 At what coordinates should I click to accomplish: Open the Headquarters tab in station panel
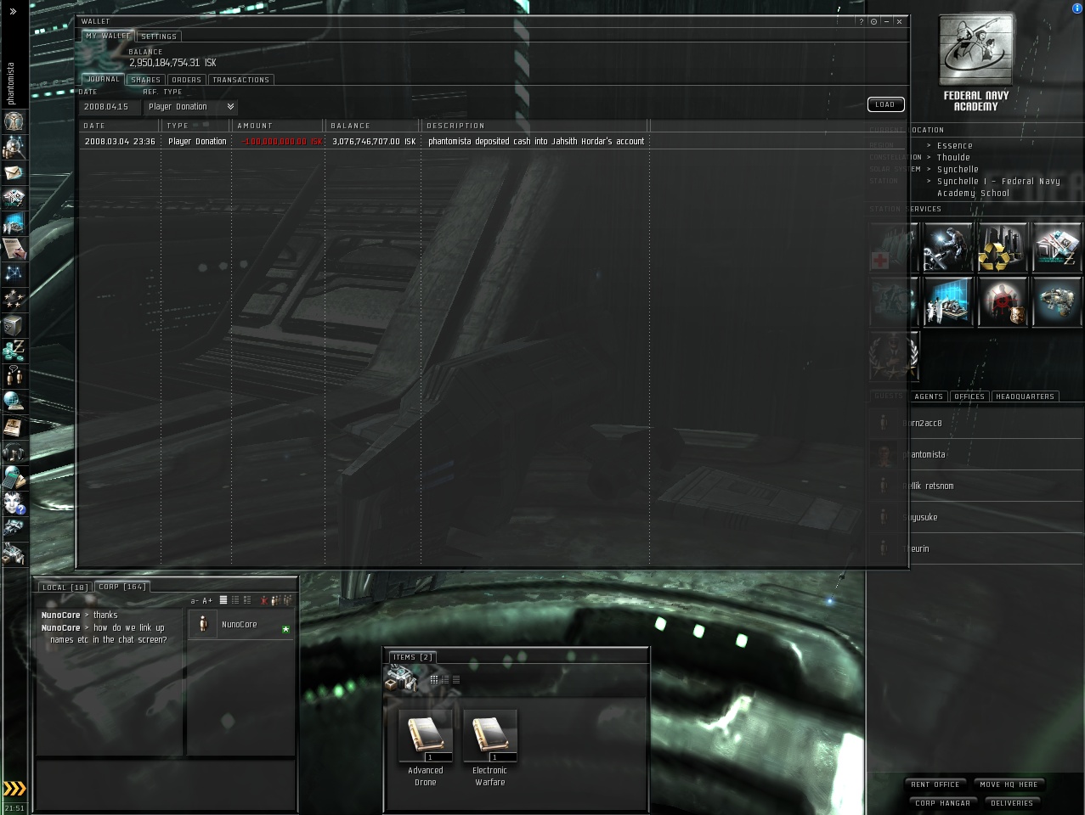point(1025,396)
